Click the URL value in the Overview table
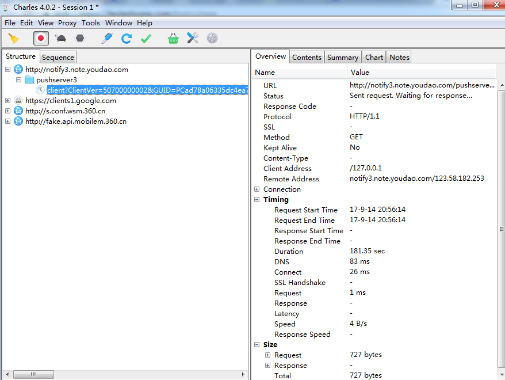The width and height of the screenshot is (505, 380). [422, 85]
